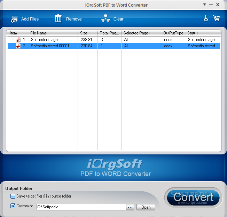Select the Softpedia images file name
The image size is (227, 217).
[x=45, y=40]
